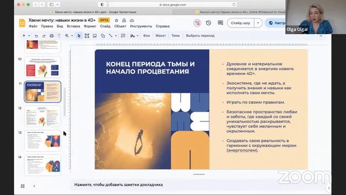Open the Слайд menu
Image resolution: width=346 pixels, height=195 pixels.
point(105,26)
